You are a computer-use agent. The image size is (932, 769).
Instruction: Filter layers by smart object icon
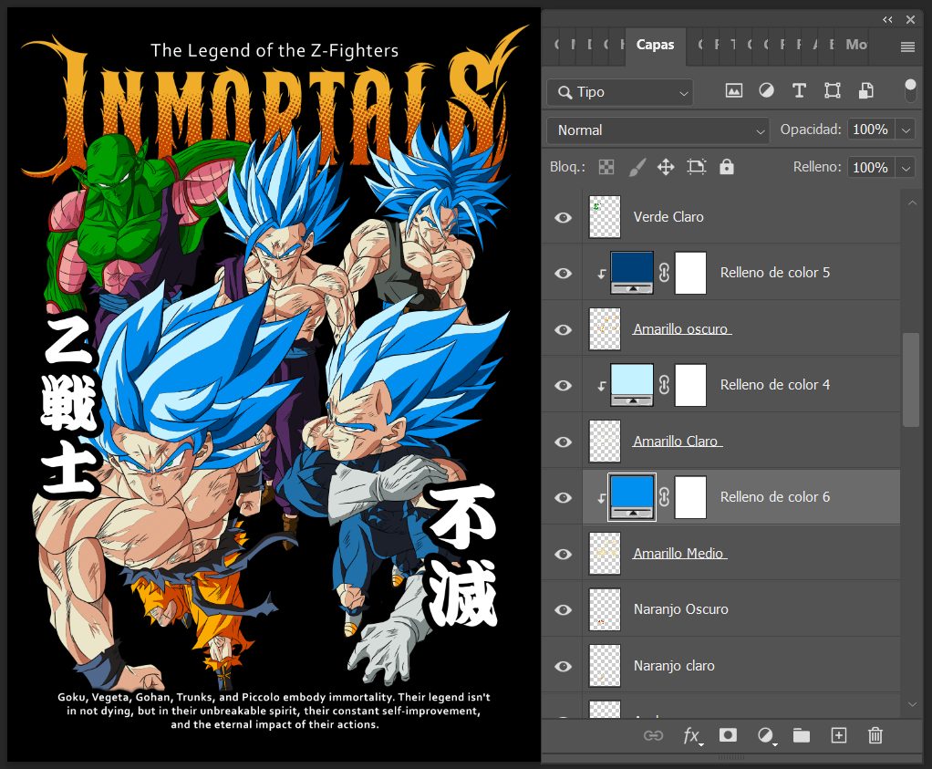pyautogui.click(x=865, y=90)
